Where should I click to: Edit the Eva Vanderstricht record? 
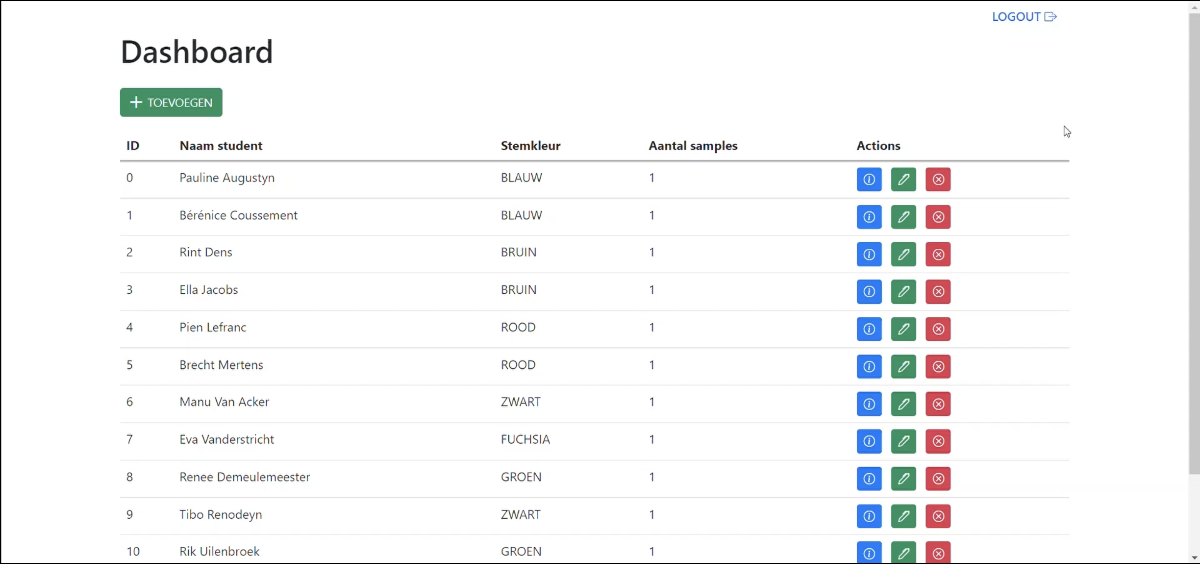point(903,441)
